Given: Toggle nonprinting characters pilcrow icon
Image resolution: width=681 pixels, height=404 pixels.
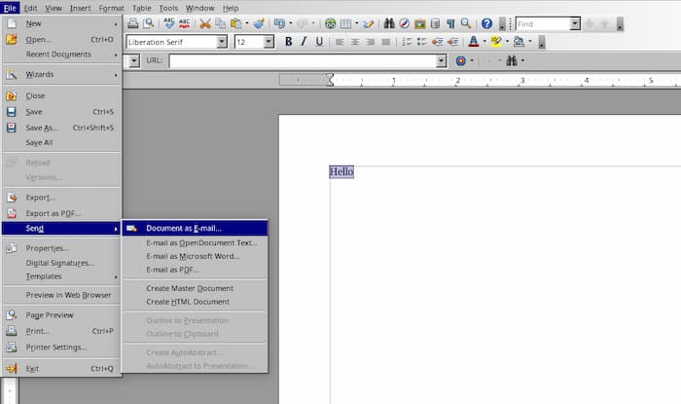Looking at the screenshot, I should (450, 23).
